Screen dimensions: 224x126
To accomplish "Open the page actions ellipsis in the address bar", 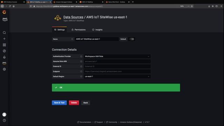I will coord(188,6).
